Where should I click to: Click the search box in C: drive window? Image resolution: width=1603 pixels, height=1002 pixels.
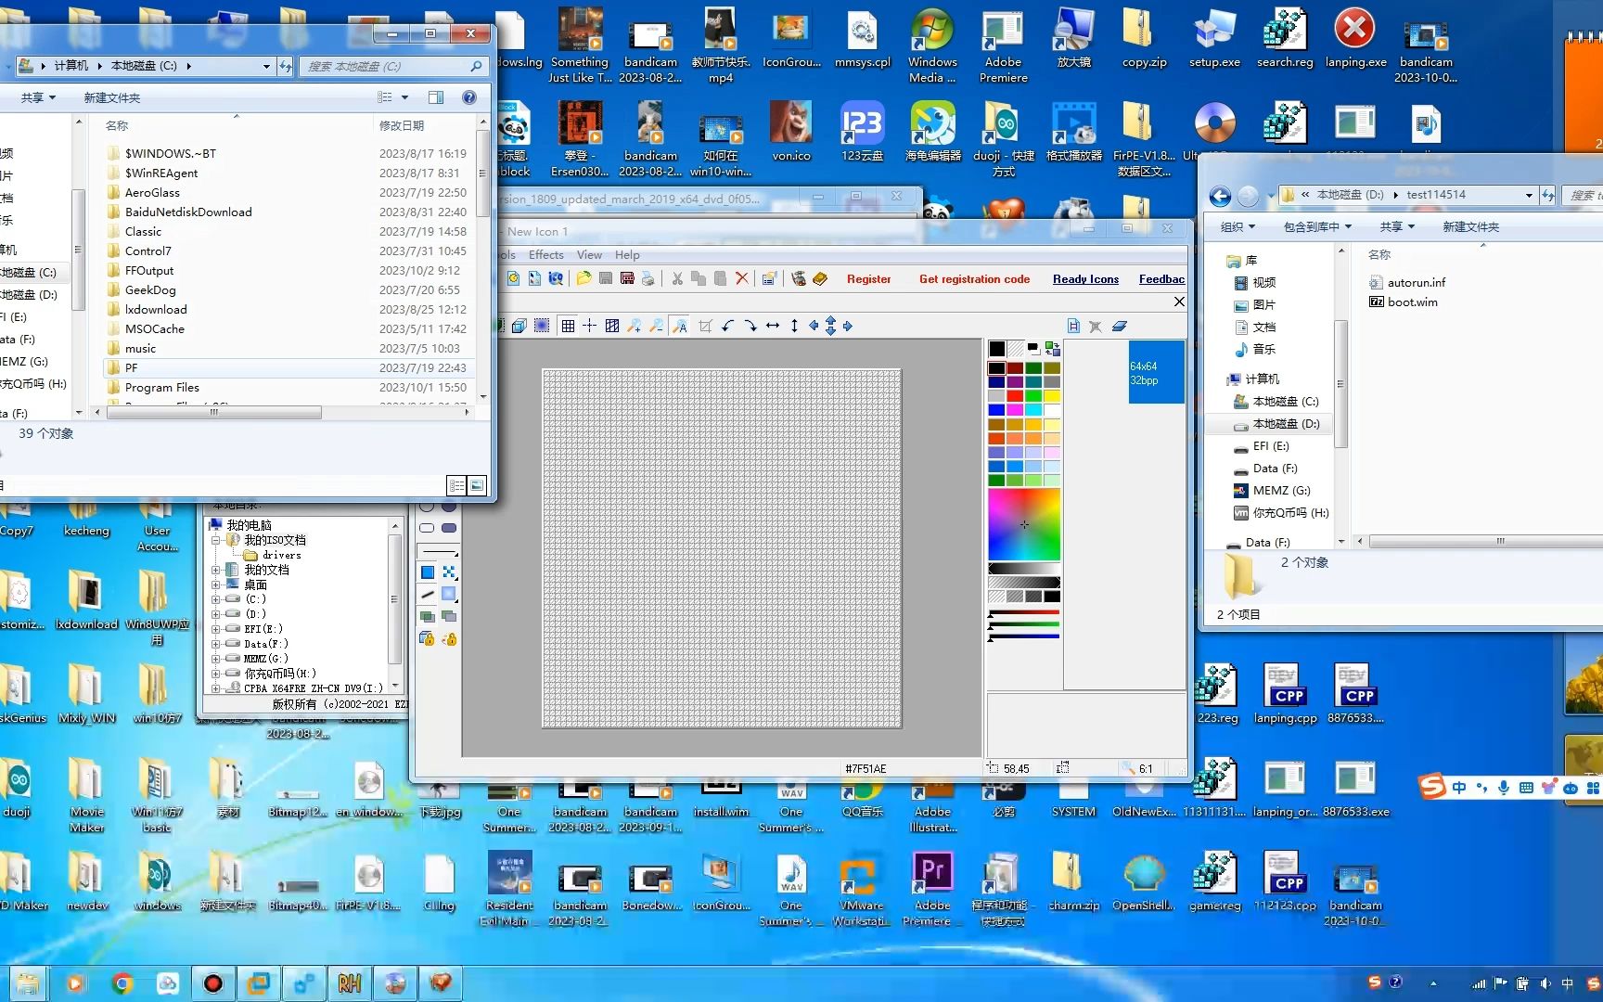pyautogui.click(x=393, y=66)
